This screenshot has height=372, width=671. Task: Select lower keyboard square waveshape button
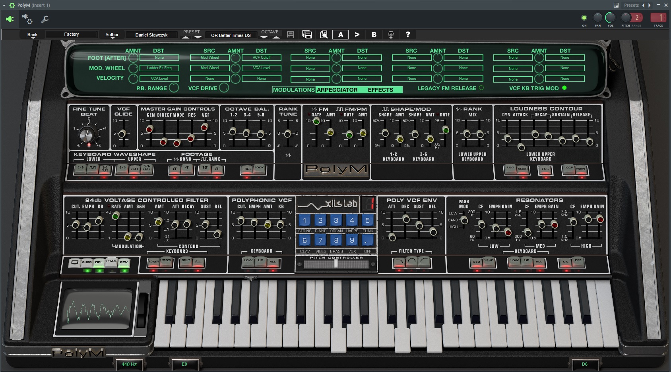[x=93, y=170]
